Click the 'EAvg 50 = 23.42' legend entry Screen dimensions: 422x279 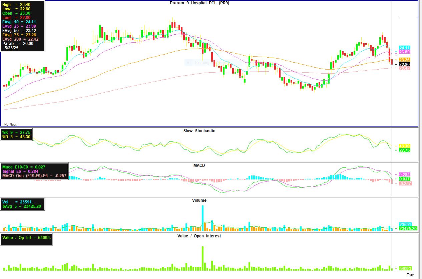pyautogui.click(x=19, y=31)
